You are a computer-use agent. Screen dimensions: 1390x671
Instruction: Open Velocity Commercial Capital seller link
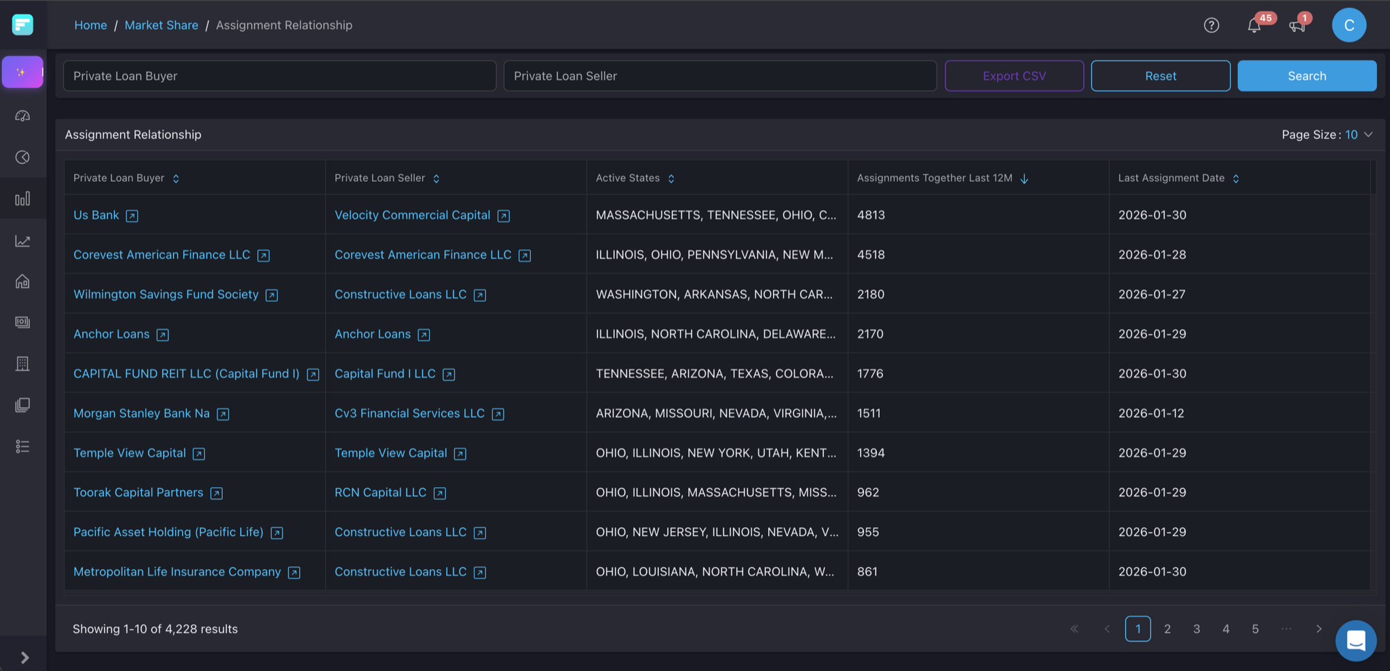(412, 215)
